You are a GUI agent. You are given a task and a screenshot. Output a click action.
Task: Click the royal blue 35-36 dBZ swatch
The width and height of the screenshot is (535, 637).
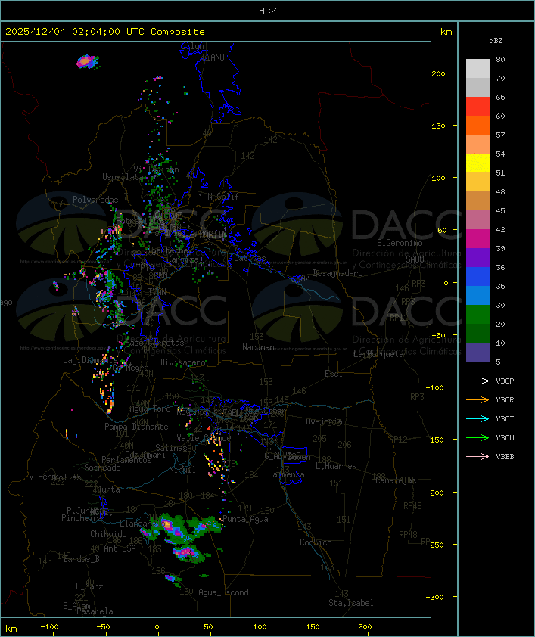[x=477, y=277]
